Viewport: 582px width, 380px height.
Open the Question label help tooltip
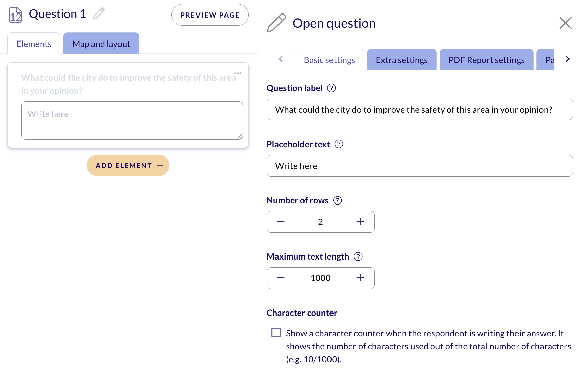(332, 88)
